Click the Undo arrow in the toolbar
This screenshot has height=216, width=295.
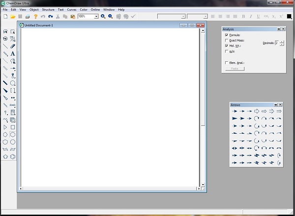[43, 17]
